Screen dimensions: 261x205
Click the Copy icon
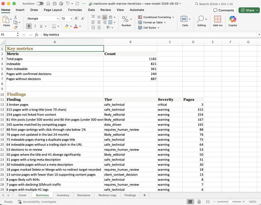coord(16,22)
